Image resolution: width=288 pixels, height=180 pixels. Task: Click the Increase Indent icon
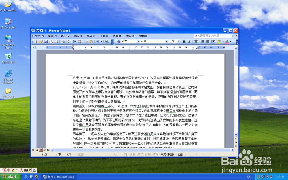[x=213, y=42]
